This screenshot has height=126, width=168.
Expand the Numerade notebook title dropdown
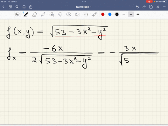84,7
